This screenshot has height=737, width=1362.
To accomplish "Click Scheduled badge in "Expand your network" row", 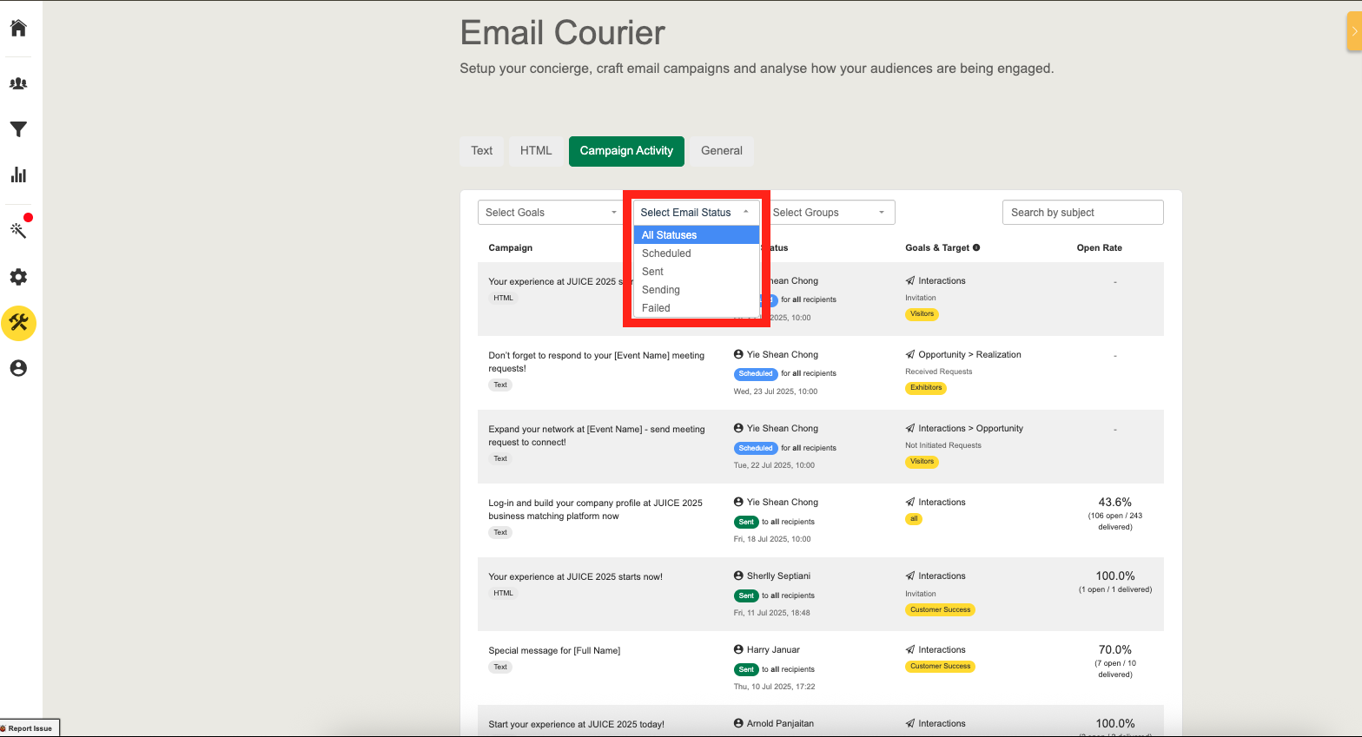I will (x=756, y=448).
